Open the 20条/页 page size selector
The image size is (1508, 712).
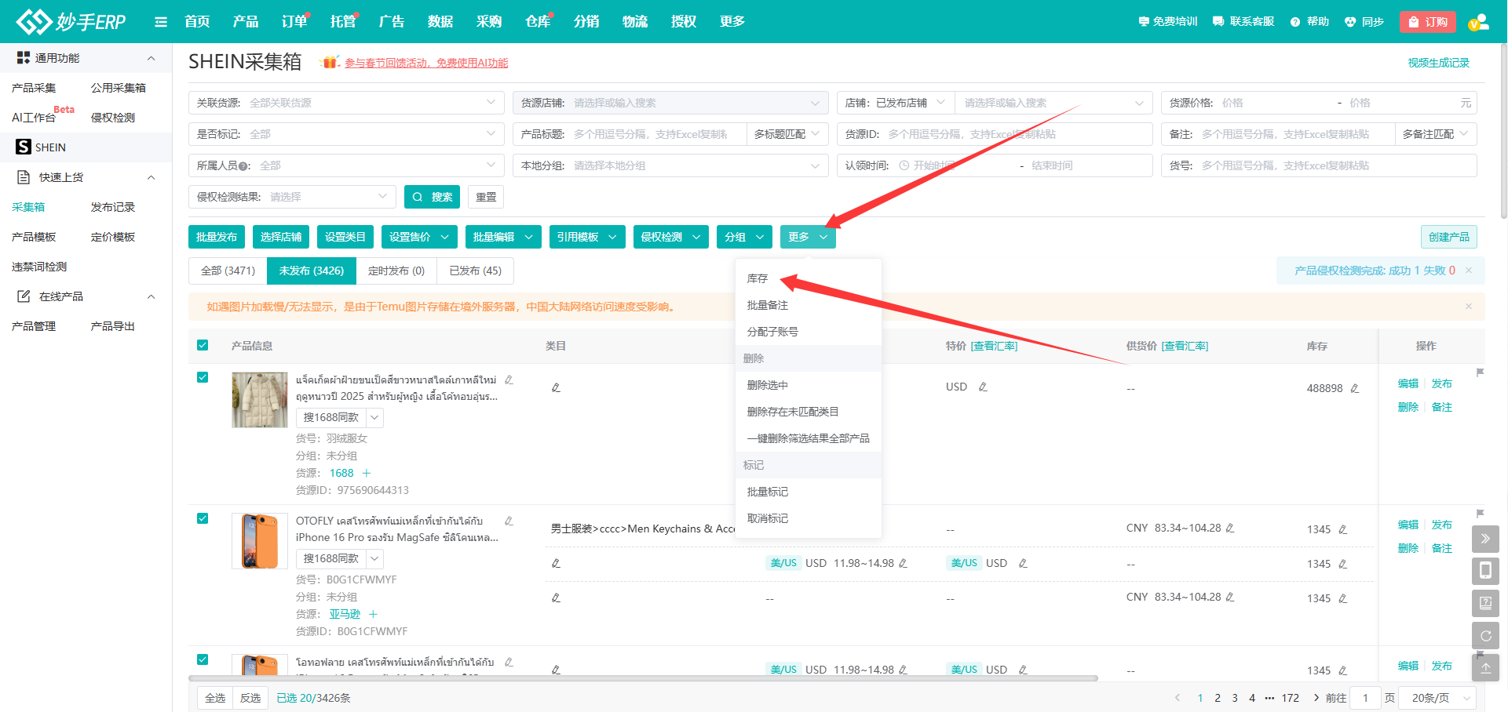1440,698
